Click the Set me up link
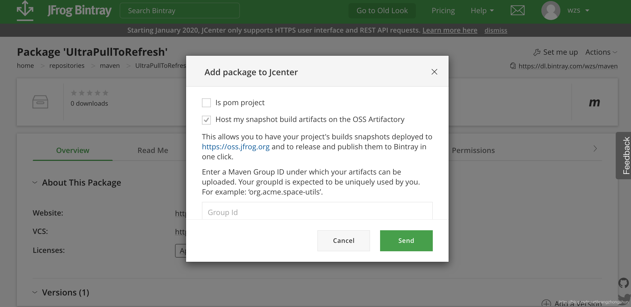 tap(560, 52)
